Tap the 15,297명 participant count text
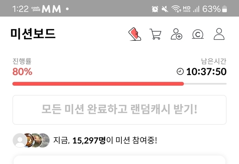This screenshot has width=239, height=164. (x=89, y=140)
